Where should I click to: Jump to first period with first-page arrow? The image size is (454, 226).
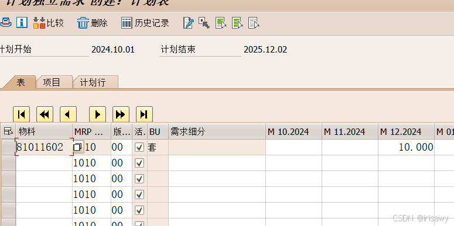22,114
